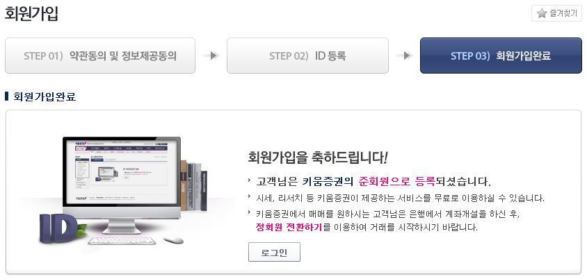The image size is (587, 279).
Task: Click the computer monitor illustration
Action: (121, 185)
